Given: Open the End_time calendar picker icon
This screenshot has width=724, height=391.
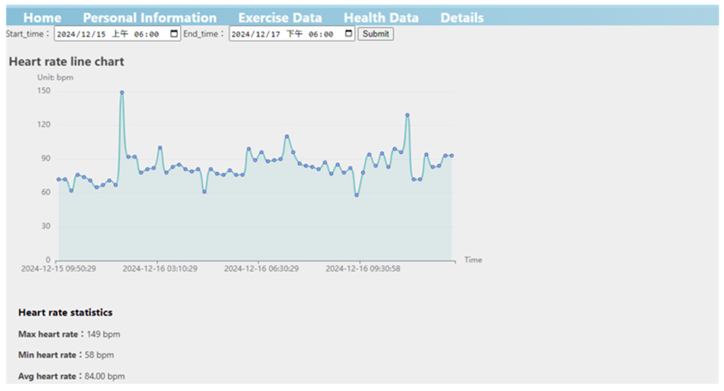Looking at the screenshot, I should coord(348,33).
